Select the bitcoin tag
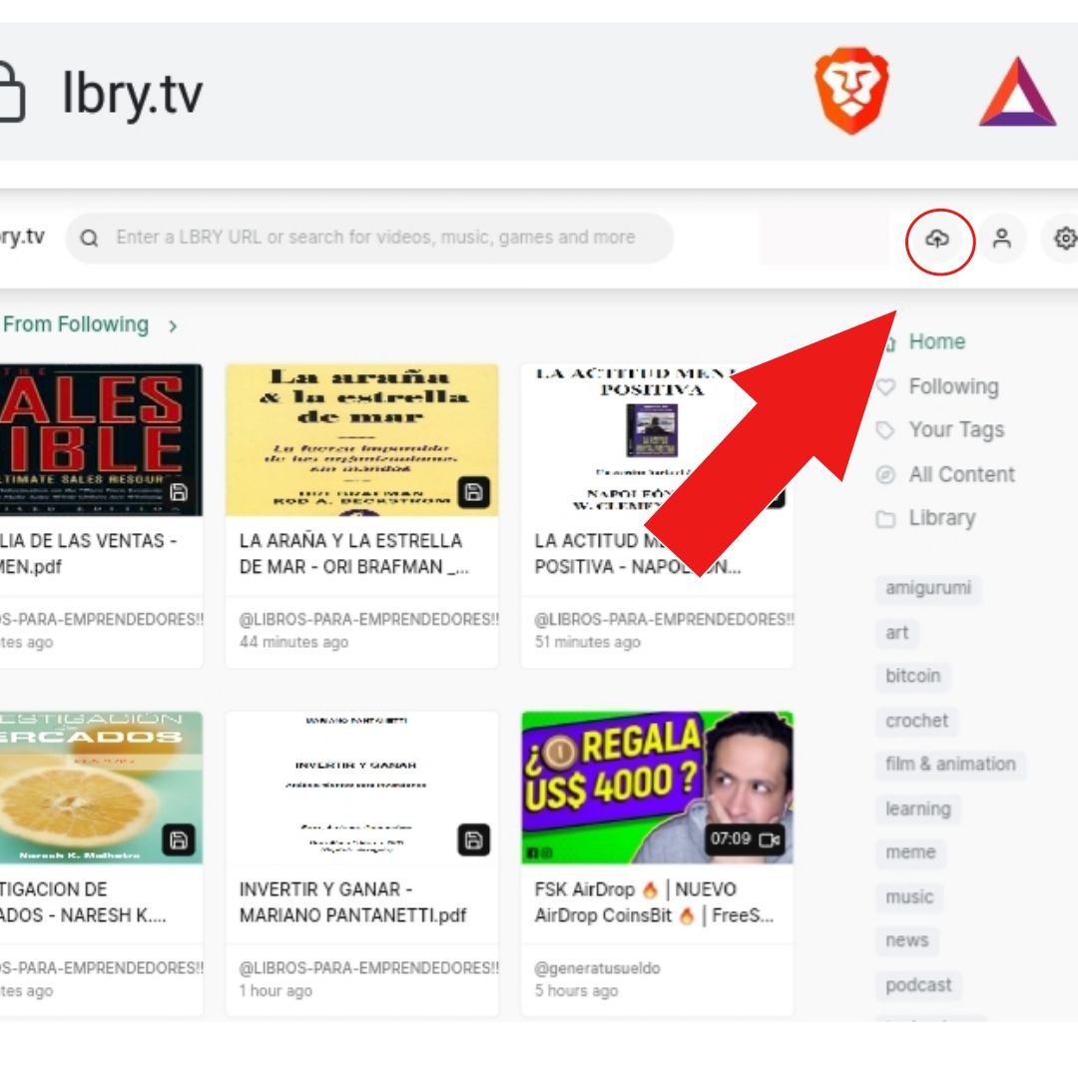Screen dimensions: 1078x1078 [912, 676]
